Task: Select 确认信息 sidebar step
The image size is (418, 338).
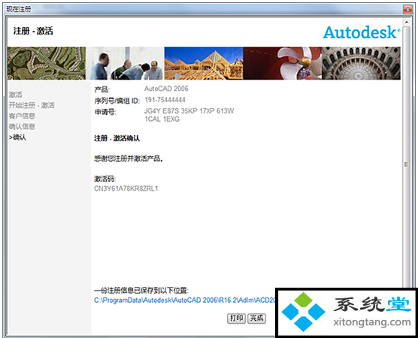Action: pos(22,126)
